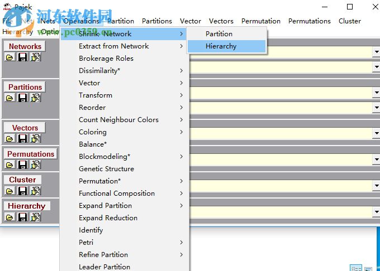Open Permutation* submenu

point(125,181)
